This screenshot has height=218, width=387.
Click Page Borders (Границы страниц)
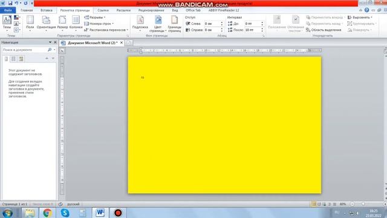pyautogui.click(x=175, y=24)
